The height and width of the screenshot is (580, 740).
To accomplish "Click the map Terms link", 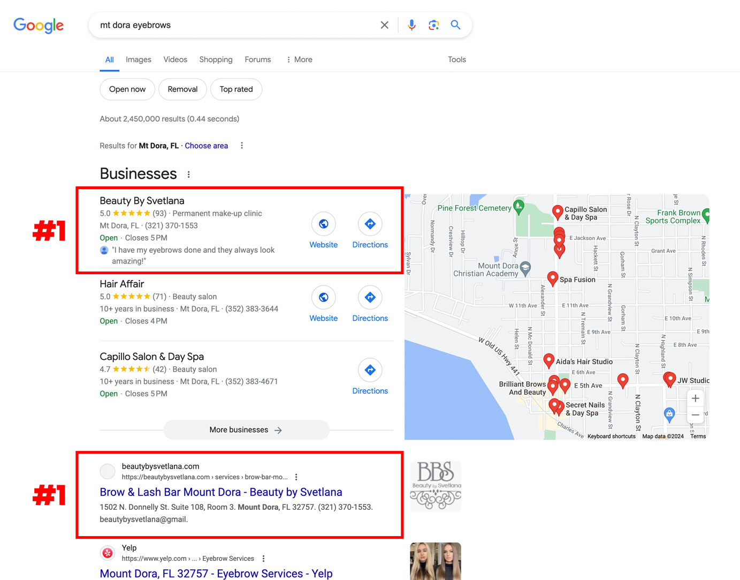I will pyautogui.click(x=698, y=436).
